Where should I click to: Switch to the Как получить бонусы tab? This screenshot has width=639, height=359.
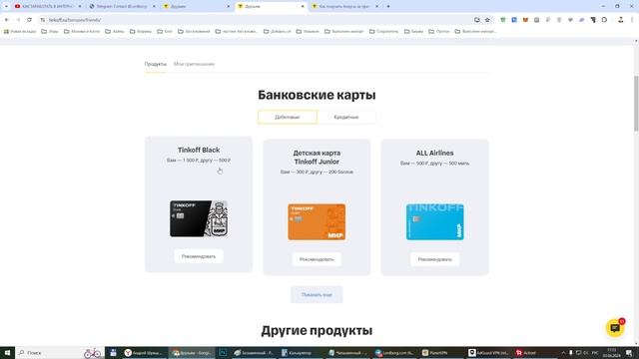(344, 7)
